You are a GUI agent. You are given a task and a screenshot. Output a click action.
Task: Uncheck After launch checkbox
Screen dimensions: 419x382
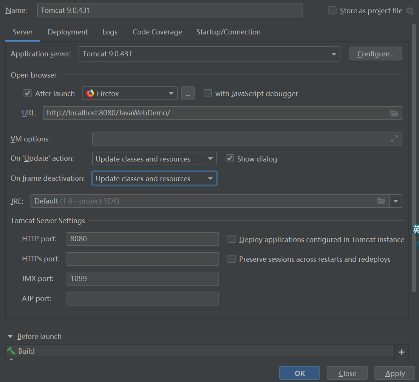coord(28,93)
